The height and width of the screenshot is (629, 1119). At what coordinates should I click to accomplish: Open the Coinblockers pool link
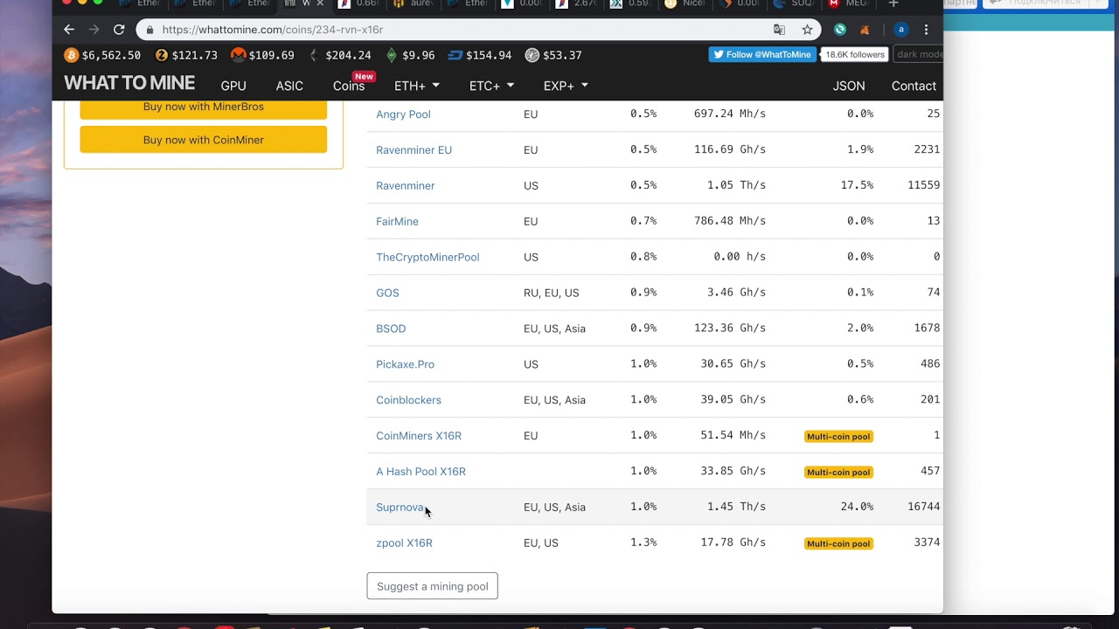(408, 400)
